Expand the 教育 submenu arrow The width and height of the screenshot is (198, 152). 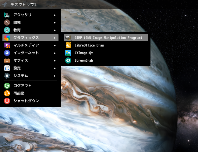click(x=55, y=30)
